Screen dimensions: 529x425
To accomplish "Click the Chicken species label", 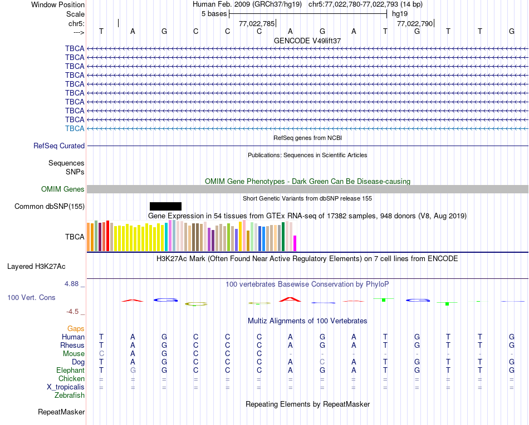I will [x=71, y=378].
